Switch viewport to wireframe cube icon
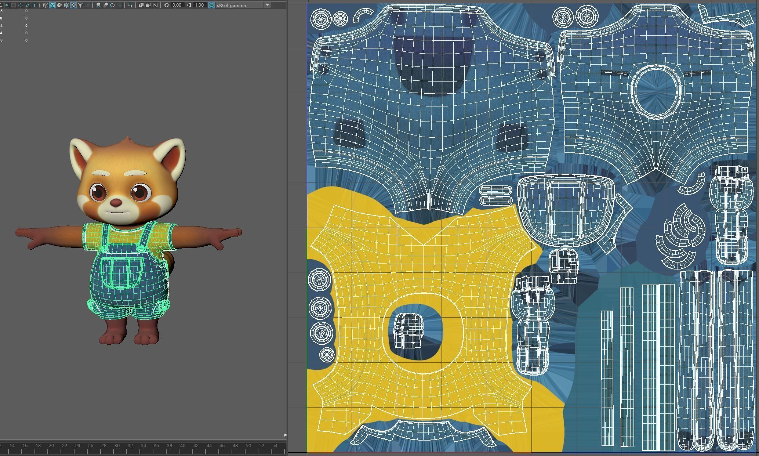The width and height of the screenshot is (759, 456). coord(46,5)
